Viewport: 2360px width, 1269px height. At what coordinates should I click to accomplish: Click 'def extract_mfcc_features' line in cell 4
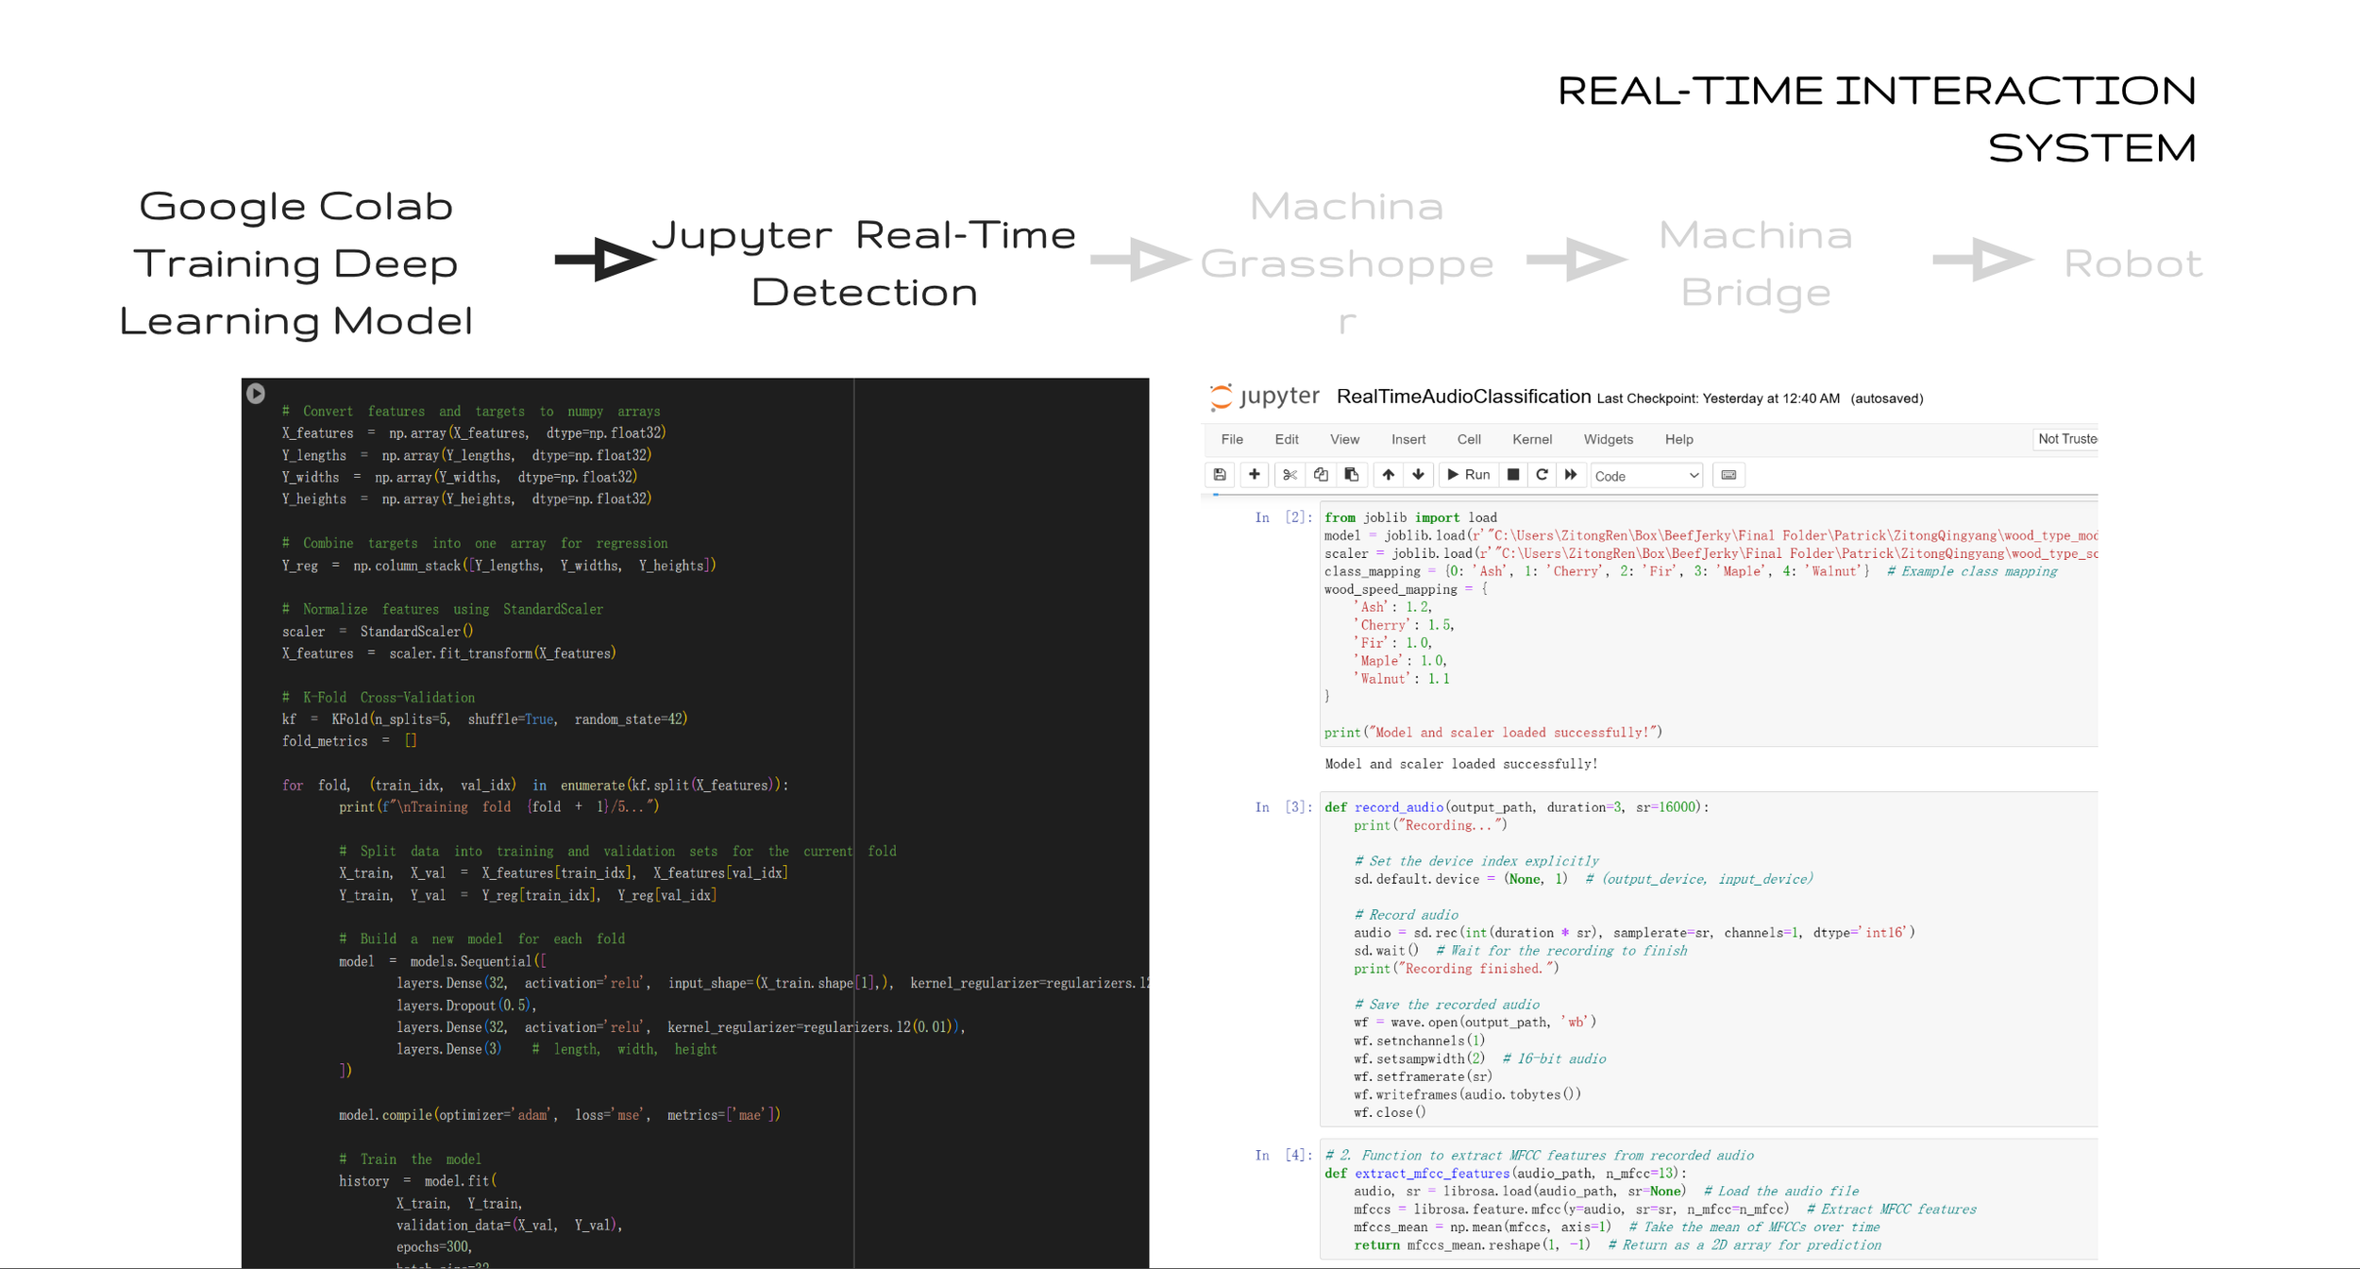[x=1506, y=1174]
